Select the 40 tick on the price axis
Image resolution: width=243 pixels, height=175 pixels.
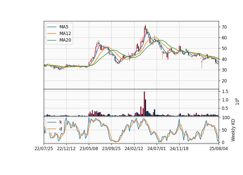(224, 59)
